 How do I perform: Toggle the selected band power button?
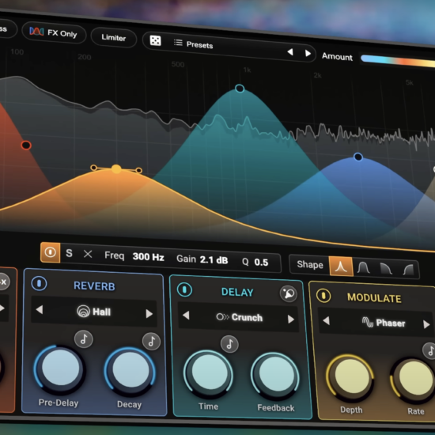pyautogui.click(x=50, y=252)
